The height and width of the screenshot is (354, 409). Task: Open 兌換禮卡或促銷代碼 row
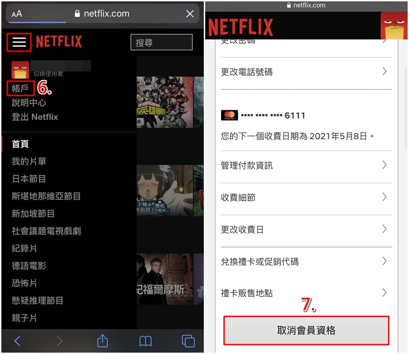click(x=306, y=261)
